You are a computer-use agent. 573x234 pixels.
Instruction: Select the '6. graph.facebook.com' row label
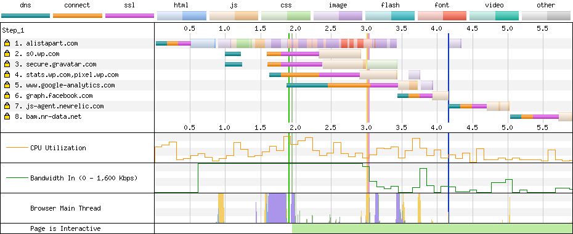click(x=54, y=96)
